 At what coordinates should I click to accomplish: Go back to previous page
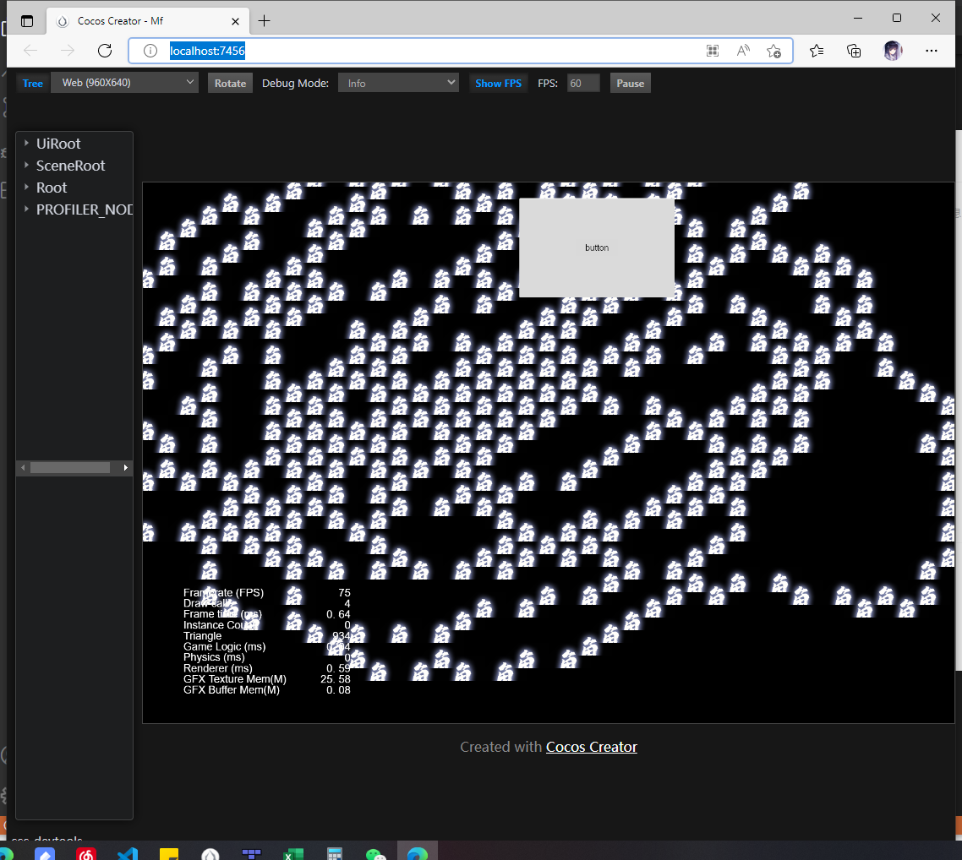[30, 51]
